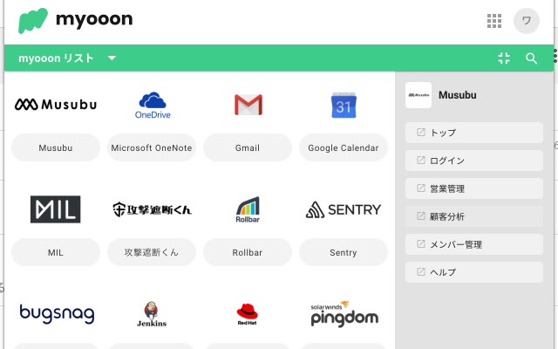
Task: Click the bugsnag logo
Action: [57, 314]
